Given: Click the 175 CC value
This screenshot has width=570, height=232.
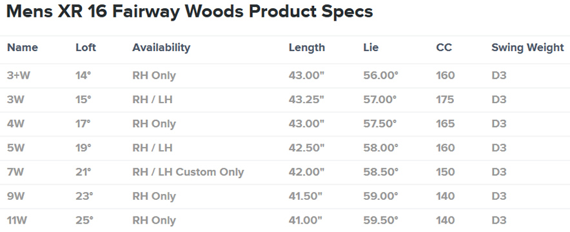Looking at the screenshot, I should tap(446, 99).
